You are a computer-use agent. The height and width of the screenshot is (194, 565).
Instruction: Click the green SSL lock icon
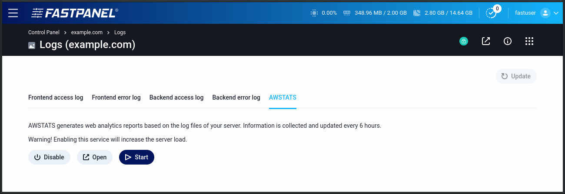pos(464,42)
